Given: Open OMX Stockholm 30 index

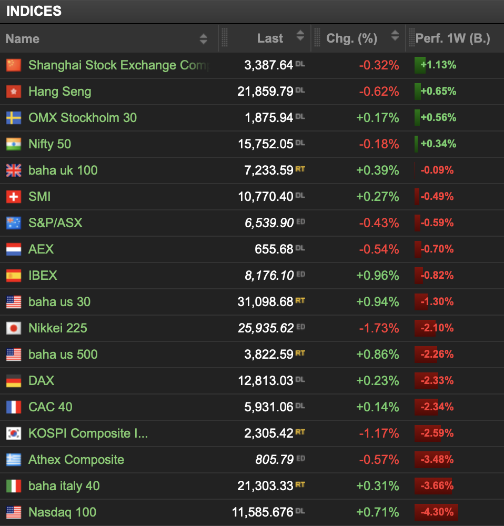Looking at the screenshot, I should coord(83,118).
